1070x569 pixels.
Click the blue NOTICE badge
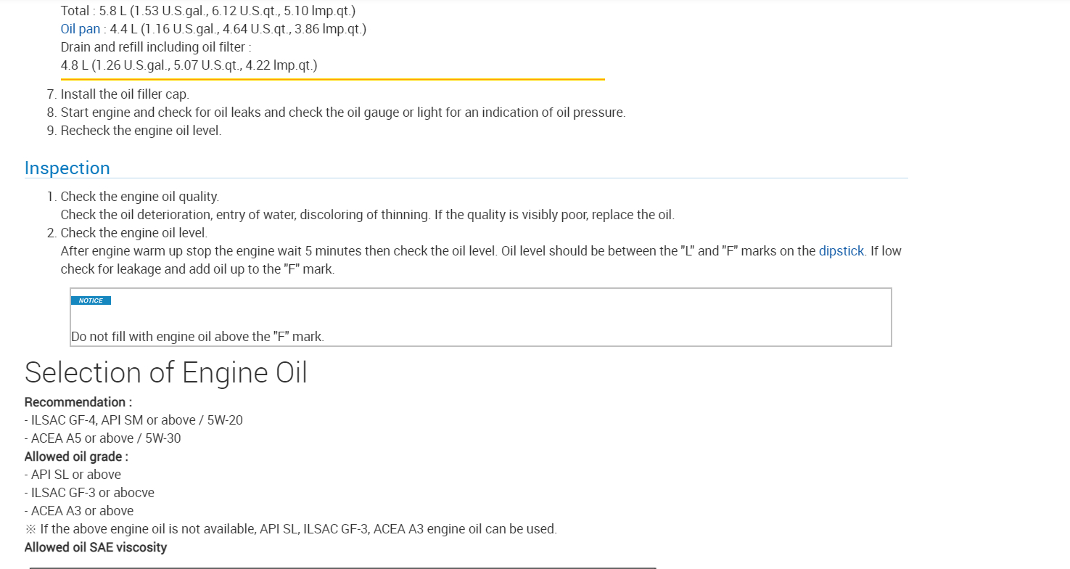pyautogui.click(x=91, y=300)
